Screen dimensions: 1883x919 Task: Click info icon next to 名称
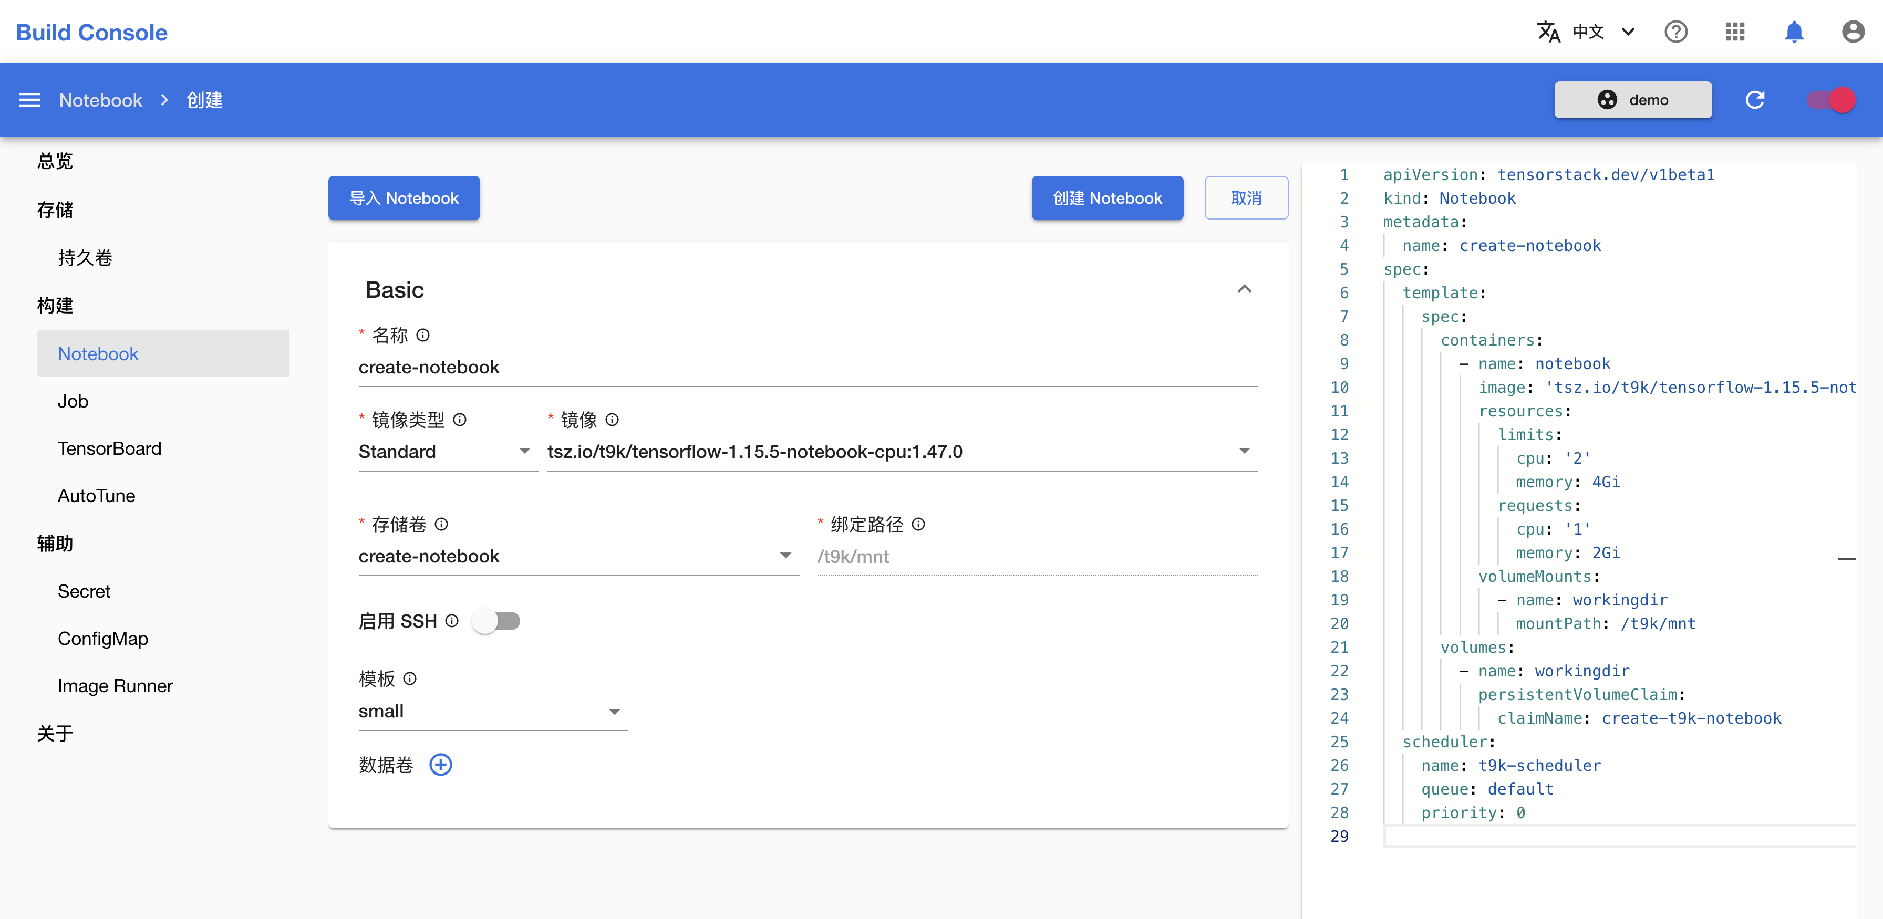click(x=422, y=336)
